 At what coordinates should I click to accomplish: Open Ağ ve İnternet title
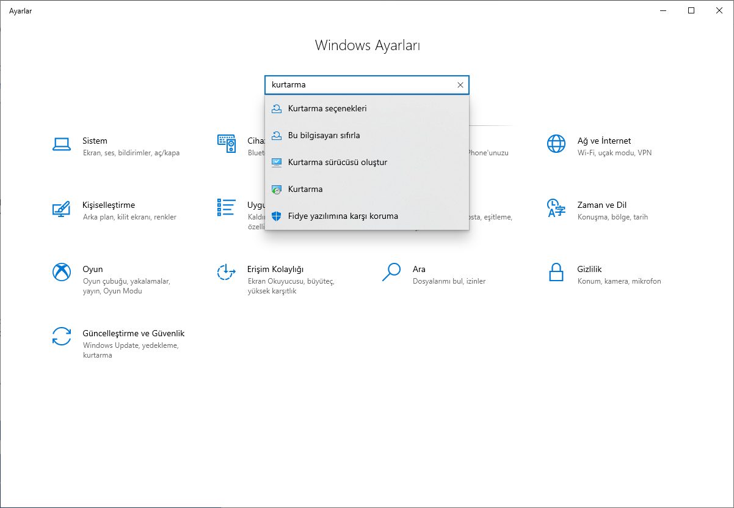[x=604, y=141]
